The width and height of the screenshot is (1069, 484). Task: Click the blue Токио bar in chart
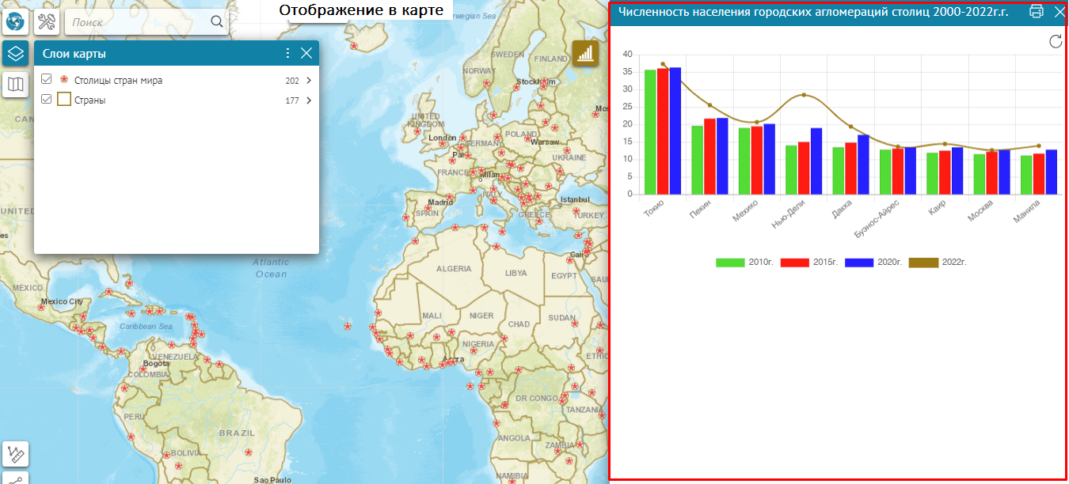[675, 130]
